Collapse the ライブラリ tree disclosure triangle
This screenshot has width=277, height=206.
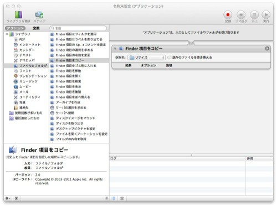click(7, 34)
